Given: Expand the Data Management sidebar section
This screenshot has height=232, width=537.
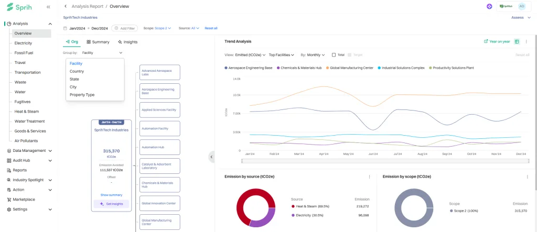Looking at the screenshot, I should click(x=29, y=151).
